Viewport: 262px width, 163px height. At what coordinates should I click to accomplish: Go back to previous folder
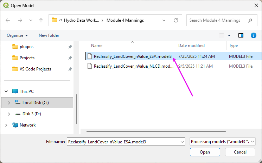(8, 20)
